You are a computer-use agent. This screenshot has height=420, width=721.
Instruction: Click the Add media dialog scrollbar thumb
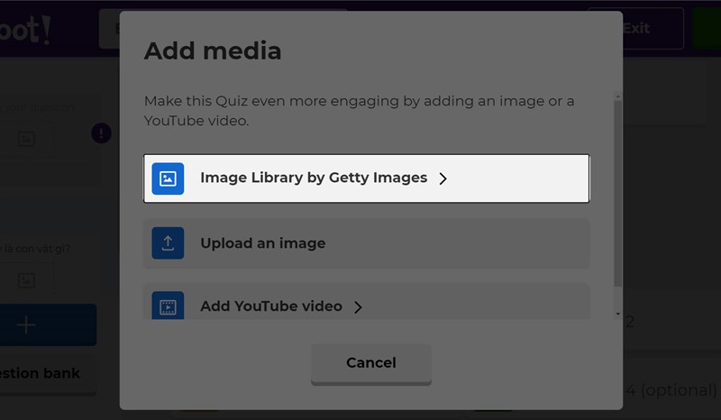click(617, 193)
